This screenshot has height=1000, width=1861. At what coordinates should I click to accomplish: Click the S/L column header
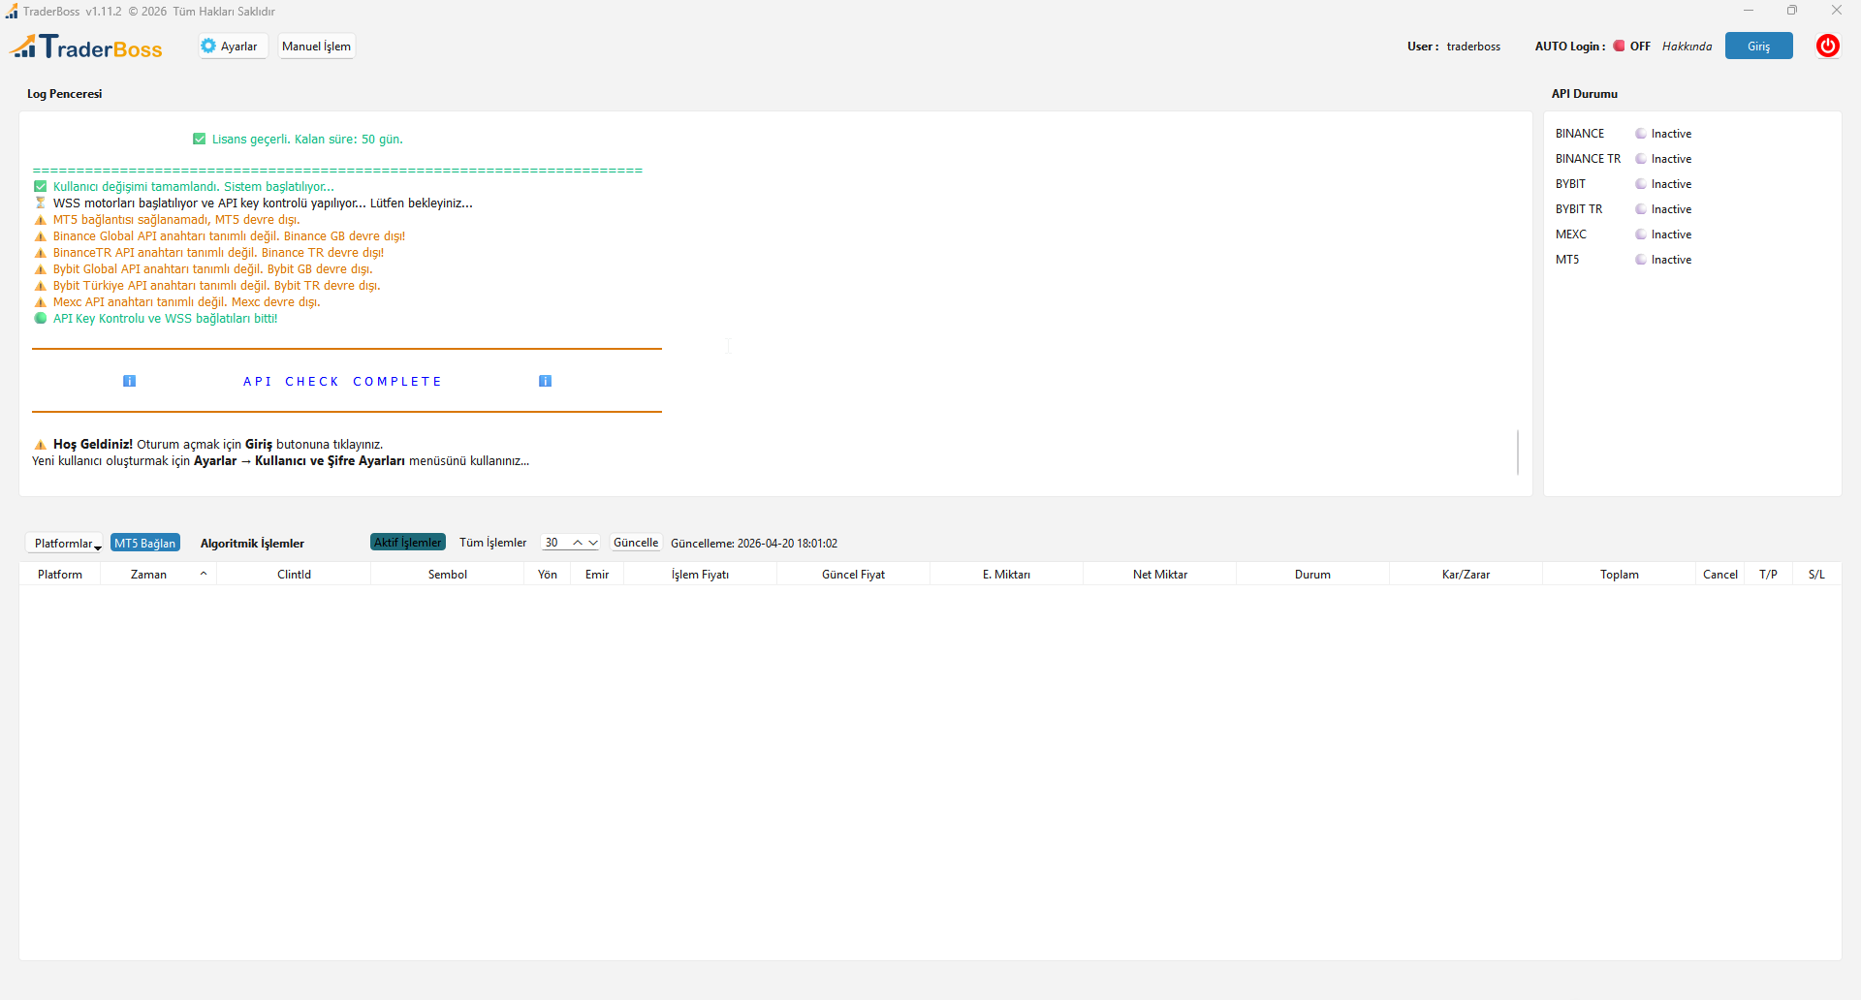pos(1816,575)
